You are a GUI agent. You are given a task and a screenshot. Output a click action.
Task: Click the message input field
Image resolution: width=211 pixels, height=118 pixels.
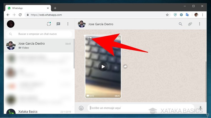(x=141, y=108)
